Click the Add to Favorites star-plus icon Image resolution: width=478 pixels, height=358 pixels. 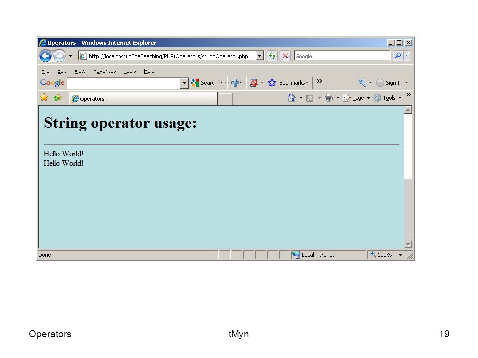point(57,97)
